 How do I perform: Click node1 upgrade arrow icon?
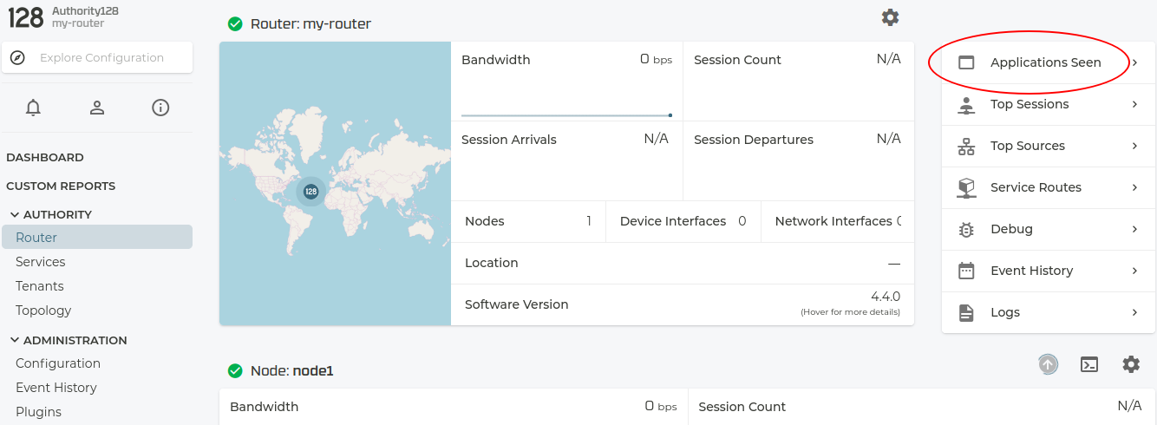[1048, 364]
